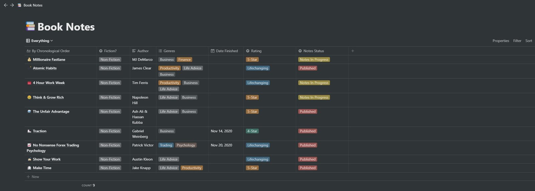Click the By Chronological Order column header

[61, 51]
